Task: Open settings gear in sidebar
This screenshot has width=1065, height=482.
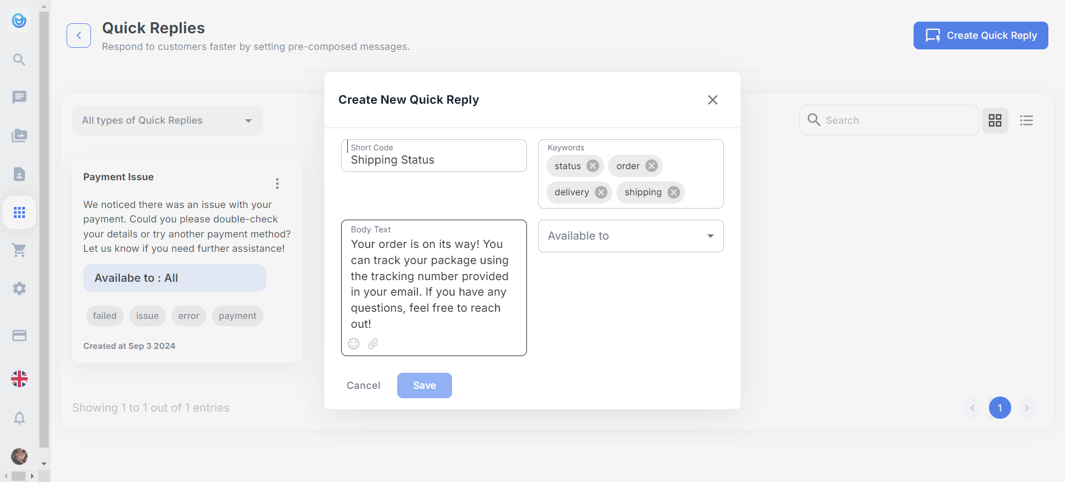Action: [x=19, y=288]
